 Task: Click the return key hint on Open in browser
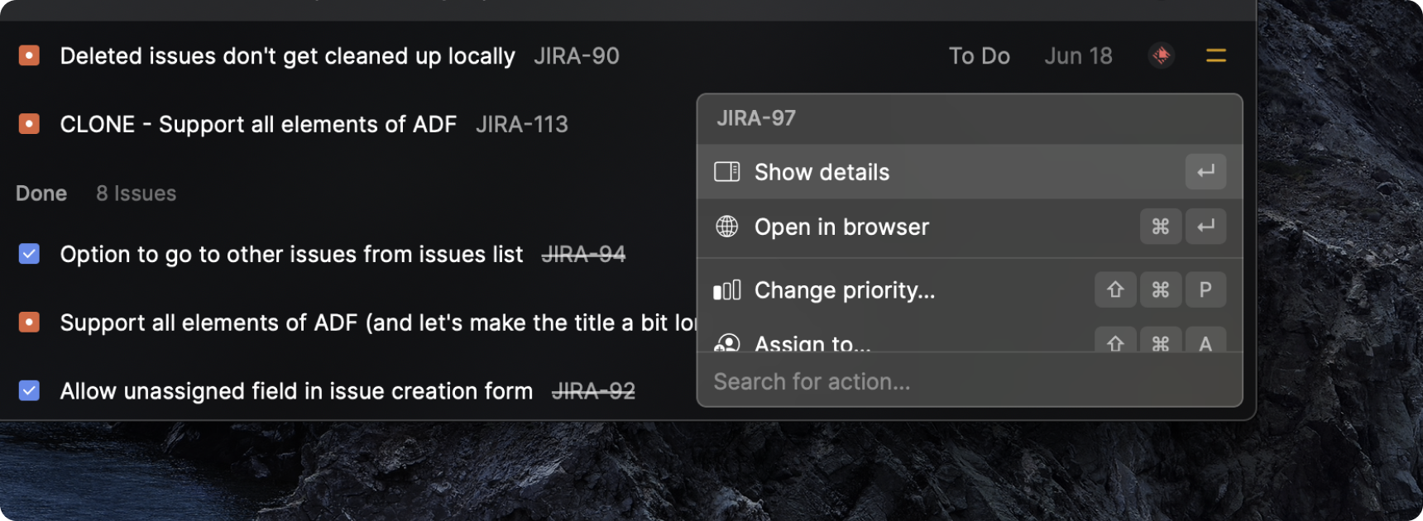click(1205, 227)
